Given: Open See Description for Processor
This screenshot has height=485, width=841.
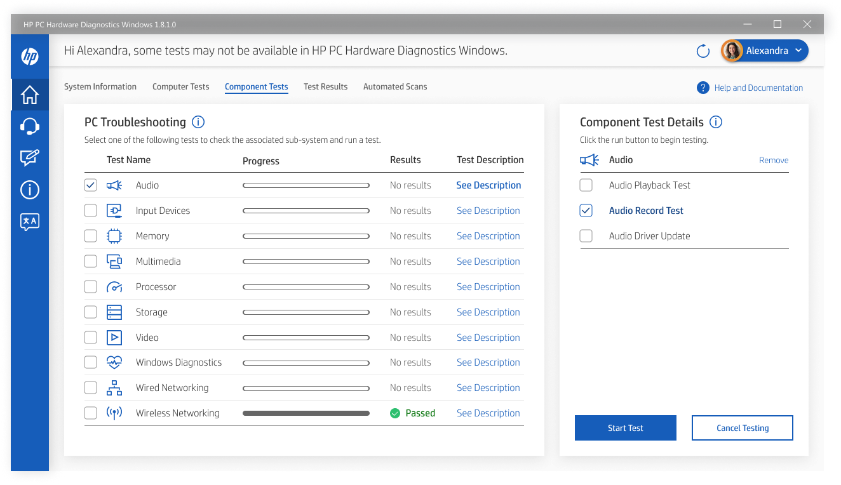Looking at the screenshot, I should tap(488, 287).
